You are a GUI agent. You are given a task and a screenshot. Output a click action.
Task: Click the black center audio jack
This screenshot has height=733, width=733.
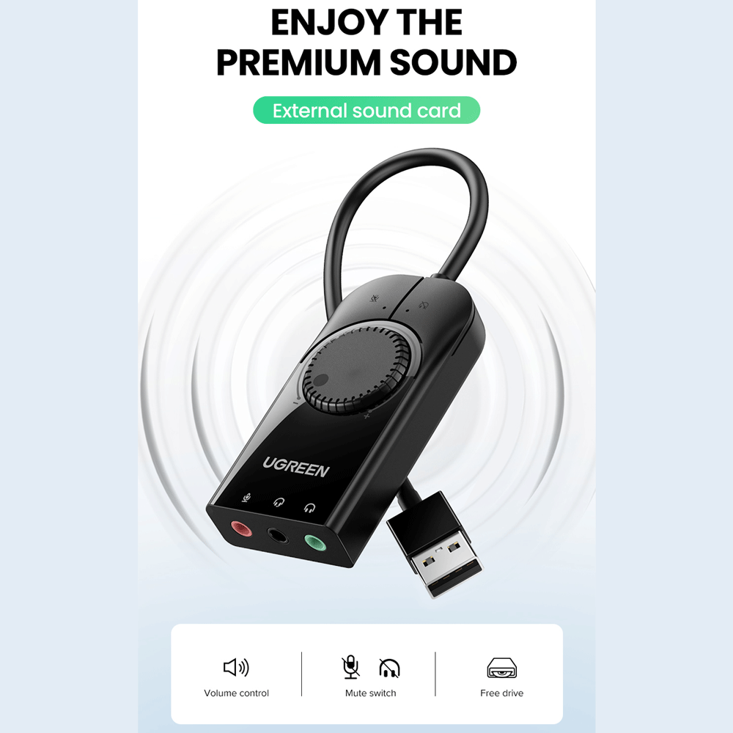[x=278, y=535]
